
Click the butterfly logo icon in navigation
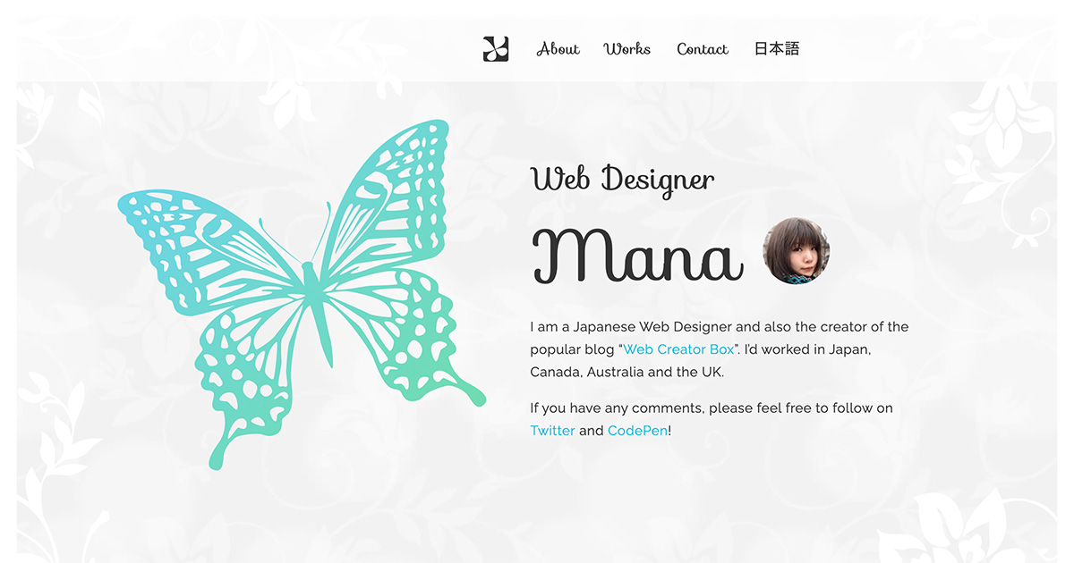point(496,49)
